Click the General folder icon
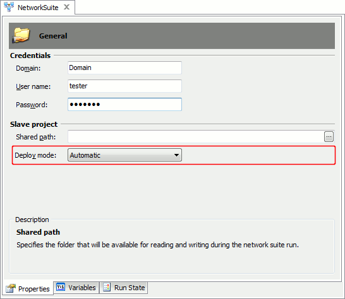 coord(21,35)
